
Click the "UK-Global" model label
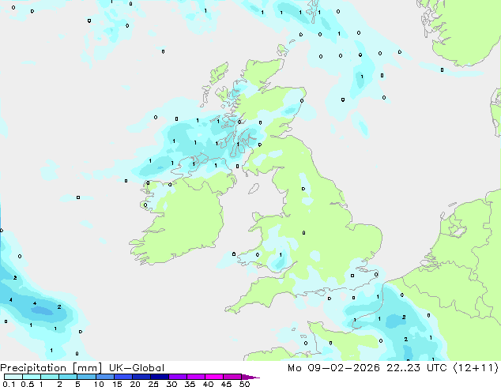(137, 368)
